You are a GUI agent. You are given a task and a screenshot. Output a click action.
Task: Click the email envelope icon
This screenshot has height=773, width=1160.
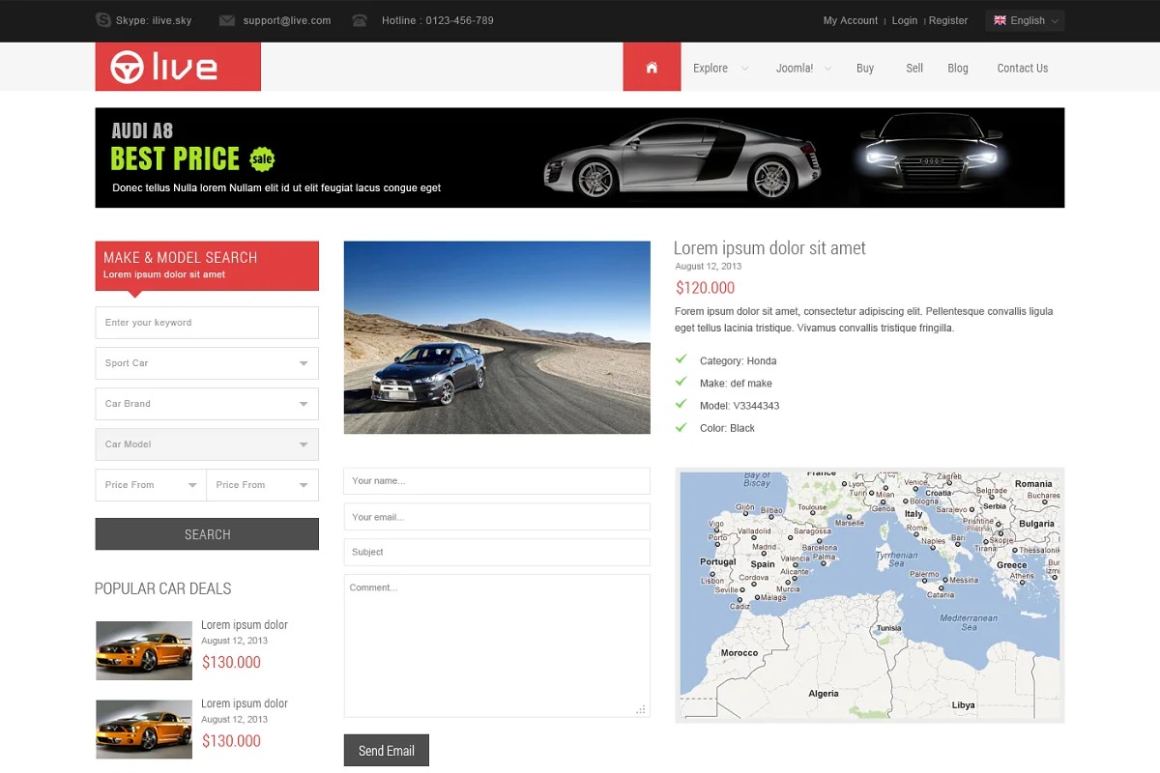[x=227, y=20]
